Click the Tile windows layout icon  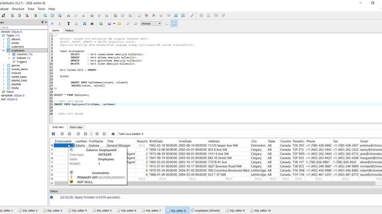coord(201,15)
